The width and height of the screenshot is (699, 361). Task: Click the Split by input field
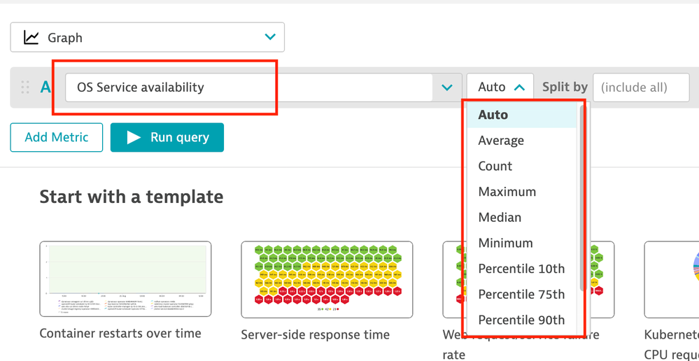point(640,87)
